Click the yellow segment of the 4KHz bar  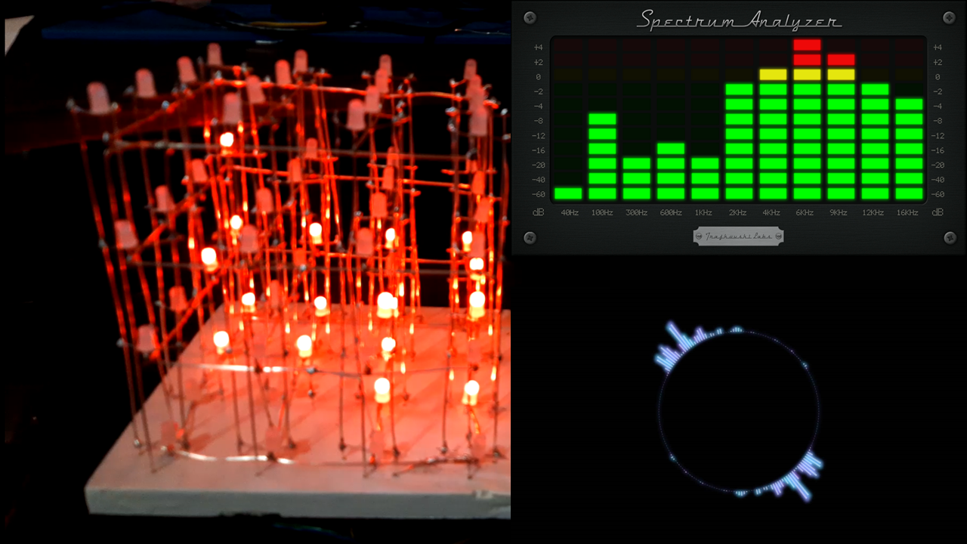click(773, 75)
